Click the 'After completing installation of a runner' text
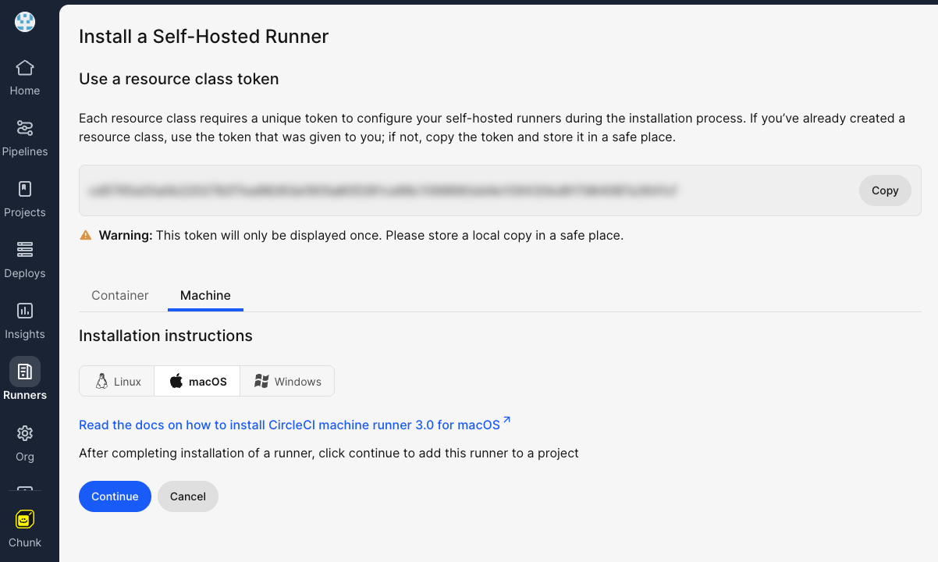 click(x=329, y=453)
